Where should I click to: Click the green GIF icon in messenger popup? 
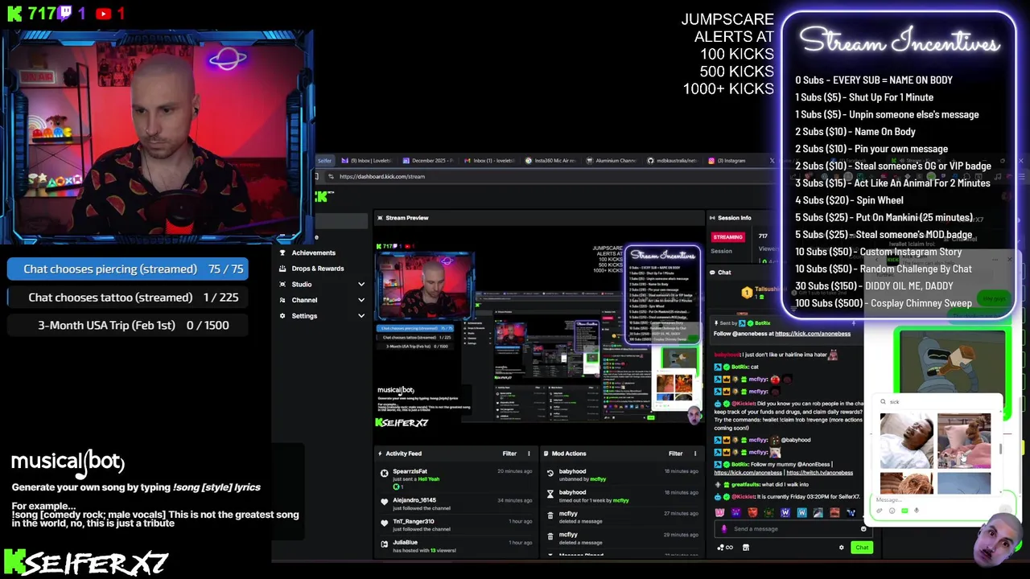tap(904, 511)
